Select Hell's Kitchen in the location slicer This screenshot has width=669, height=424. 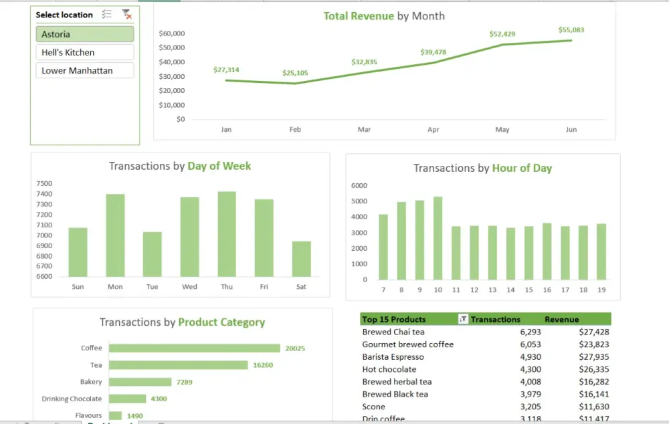(x=84, y=51)
